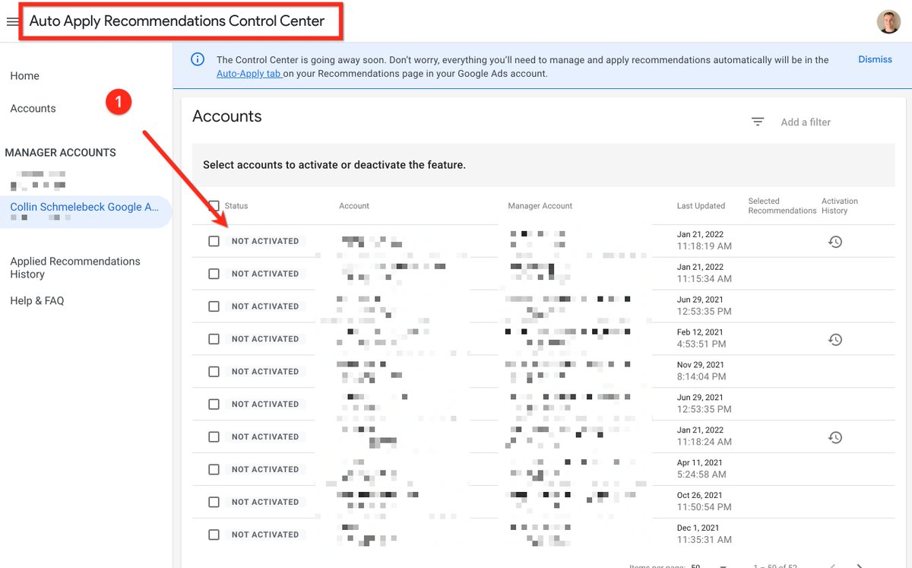Click the Status column header

[236, 206]
